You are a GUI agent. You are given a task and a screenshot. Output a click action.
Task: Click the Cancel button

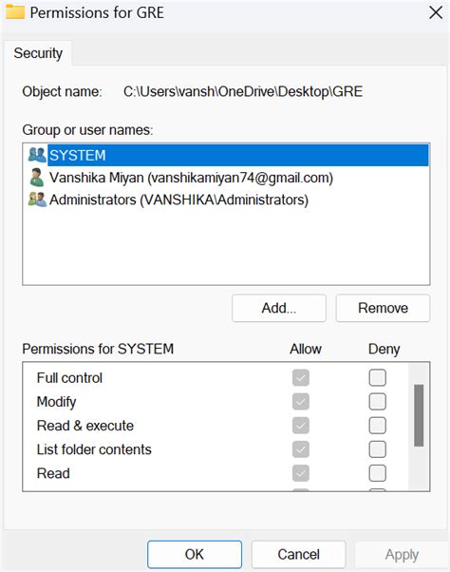click(298, 555)
